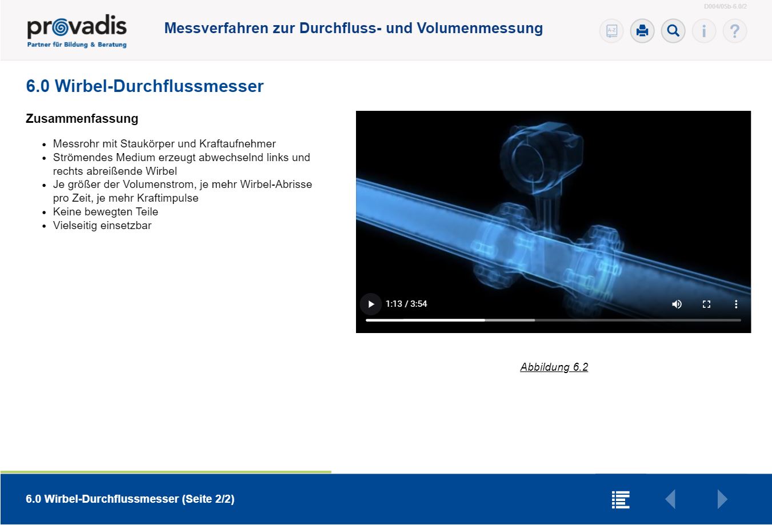Screen dimensions: 772x525
Task: Click the Abbildung 6.2 link
Action: tap(554, 367)
